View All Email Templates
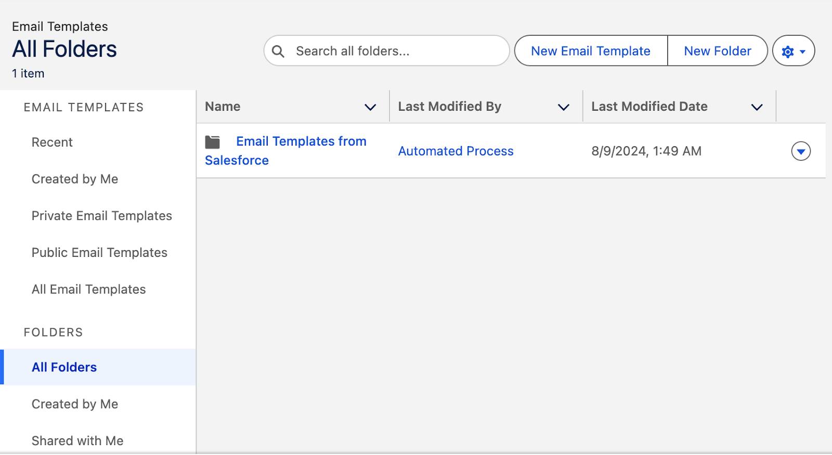This screenshot has width=832, height=455. point(88,289)
